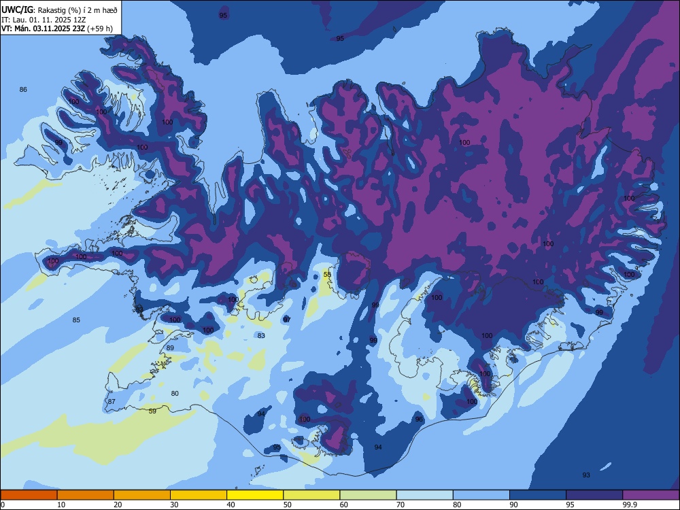Select the purple above-99.9 legend swatch
This screenshot has width=680, height=510.
pos(651,495)
